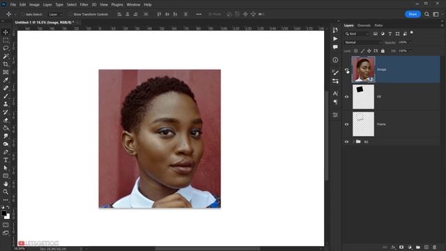
Task: Select the Brush tool
Action: (6, 96)
